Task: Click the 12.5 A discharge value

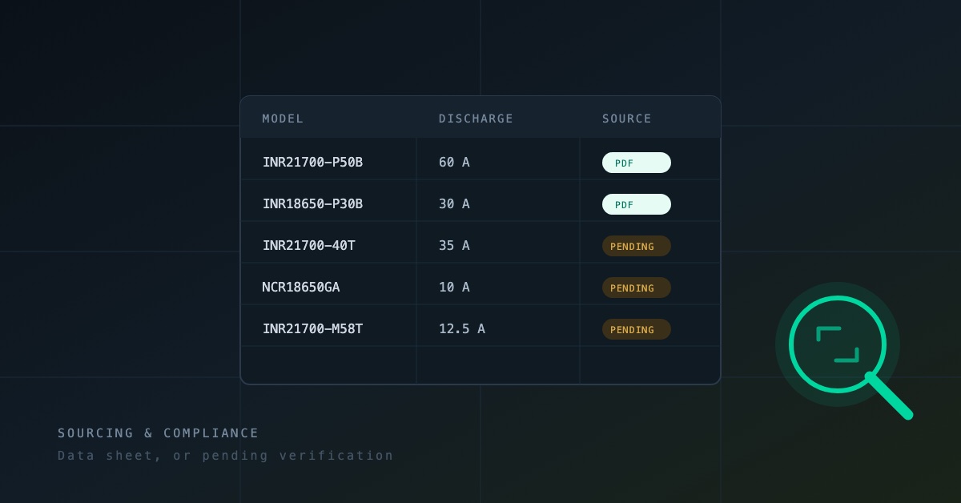Action: point(462,329)
